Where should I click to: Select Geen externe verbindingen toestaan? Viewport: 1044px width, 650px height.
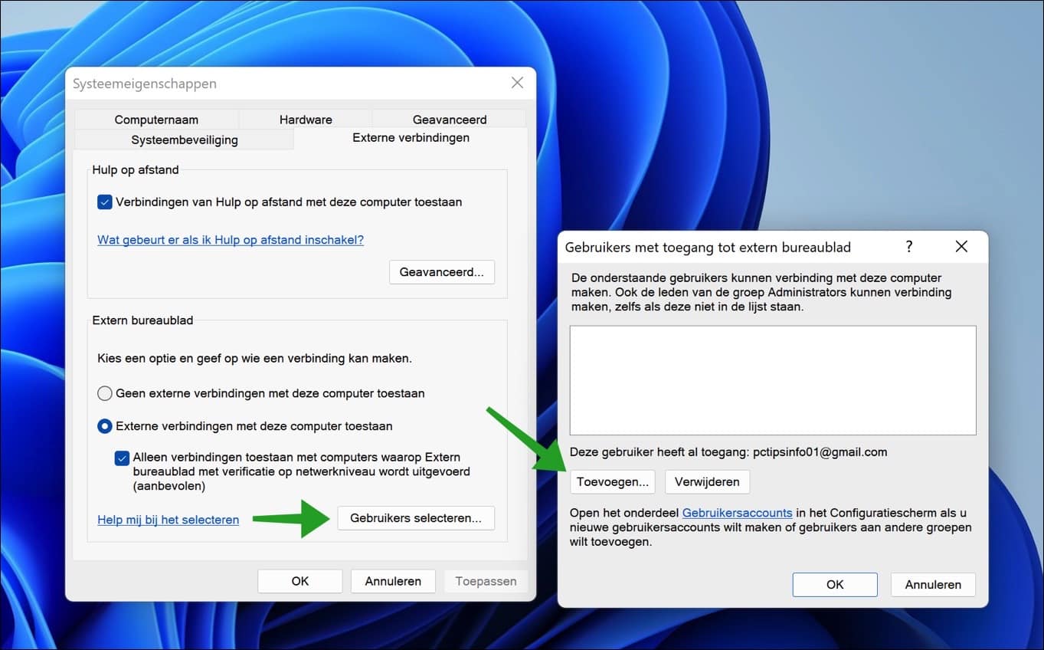104,393
